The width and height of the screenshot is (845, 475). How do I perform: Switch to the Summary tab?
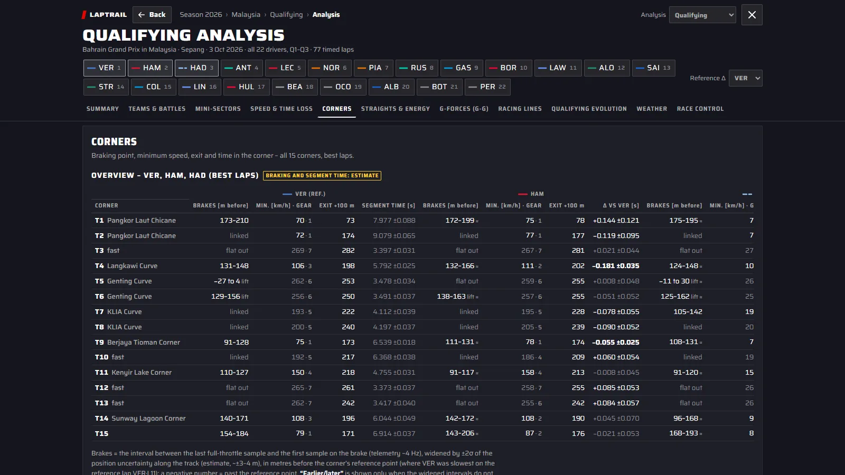click(x=102, y=109)
